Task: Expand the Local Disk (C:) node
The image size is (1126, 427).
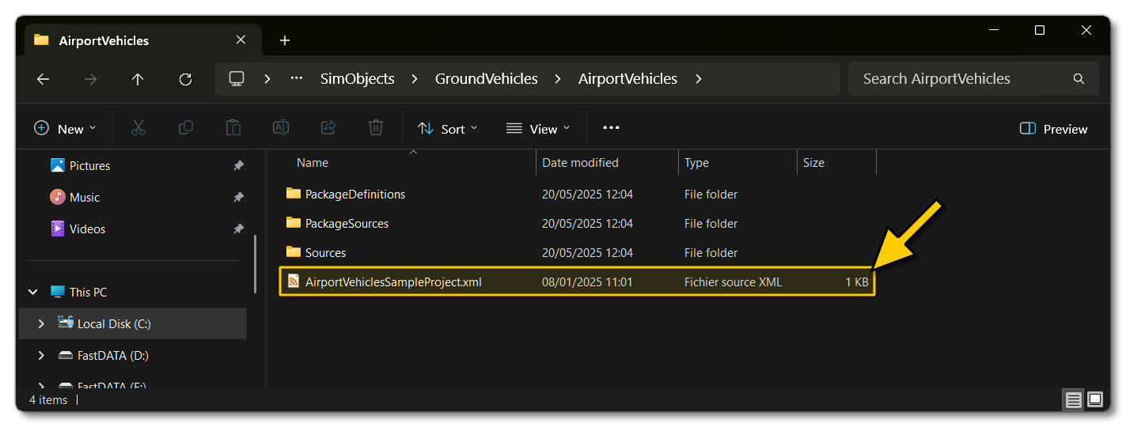Action: 41,324
